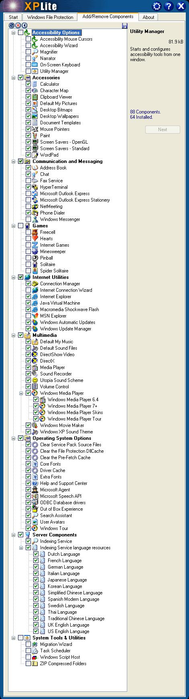Click the red cancel X icon above tree
189x699 pixels.
[x=18, y=25]
